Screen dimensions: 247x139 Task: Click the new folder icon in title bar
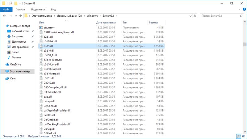(x=16, y=3)
